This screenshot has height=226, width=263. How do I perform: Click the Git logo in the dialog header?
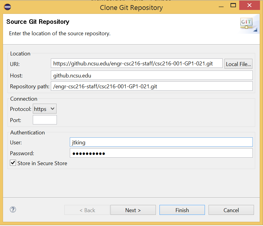coord(247,23)
